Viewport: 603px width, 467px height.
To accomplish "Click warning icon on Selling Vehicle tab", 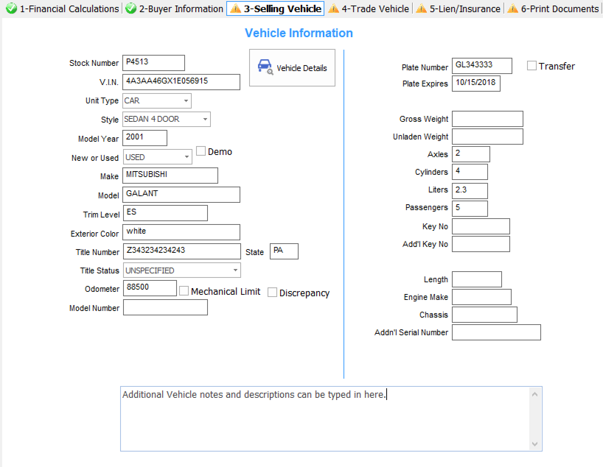I will [x=235, y=8].
